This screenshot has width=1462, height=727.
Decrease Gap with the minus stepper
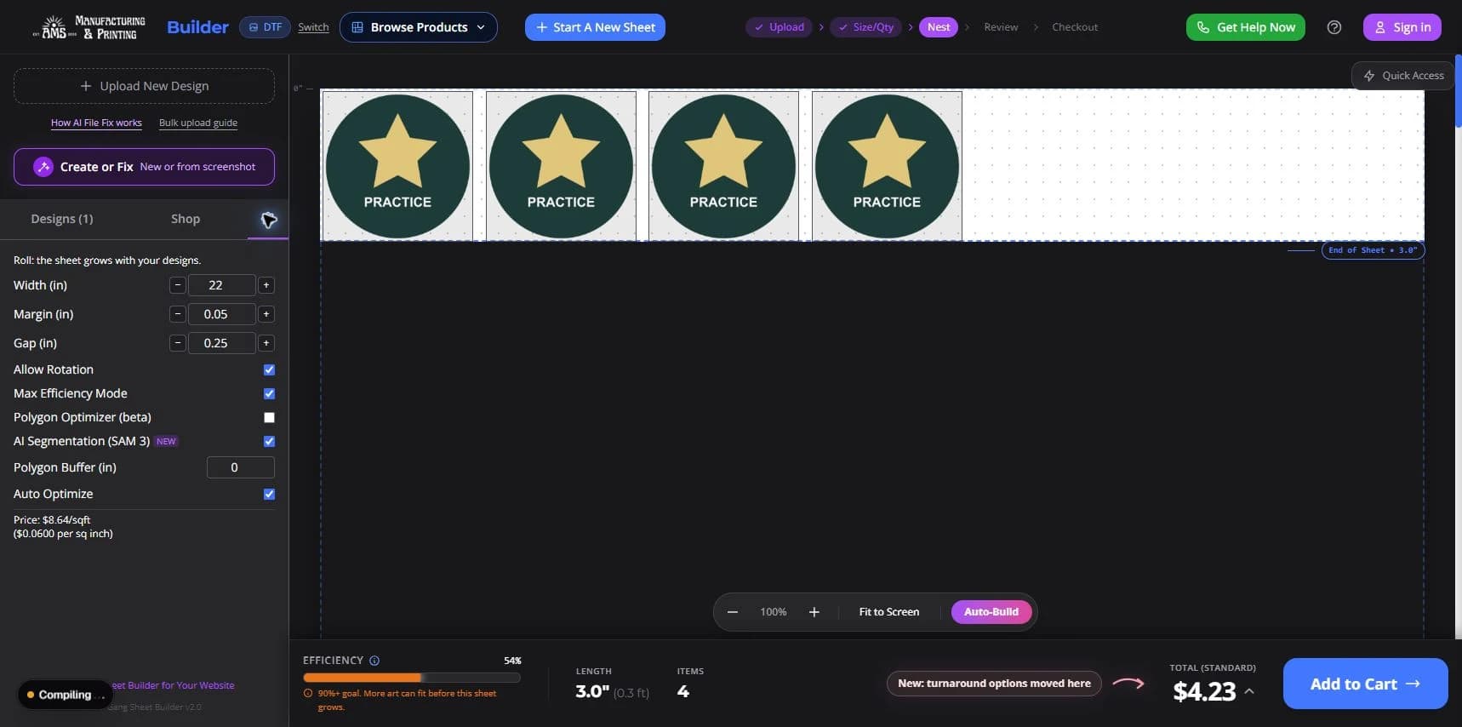point(177,343)
